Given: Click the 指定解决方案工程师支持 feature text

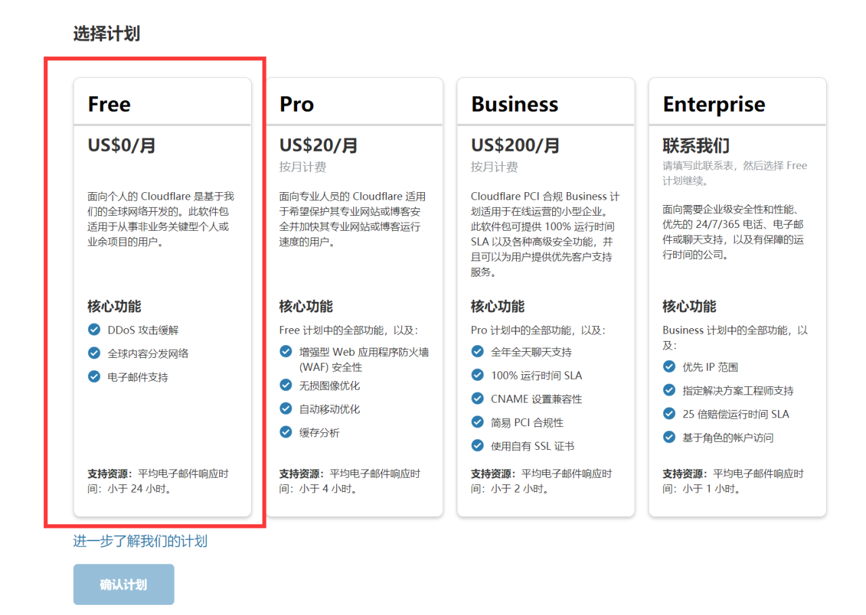Looking at the screenshot, I should tap(738, 391).
